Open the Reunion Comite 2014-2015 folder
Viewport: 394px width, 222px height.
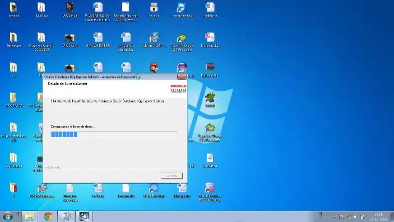click(x=41, y=42)
